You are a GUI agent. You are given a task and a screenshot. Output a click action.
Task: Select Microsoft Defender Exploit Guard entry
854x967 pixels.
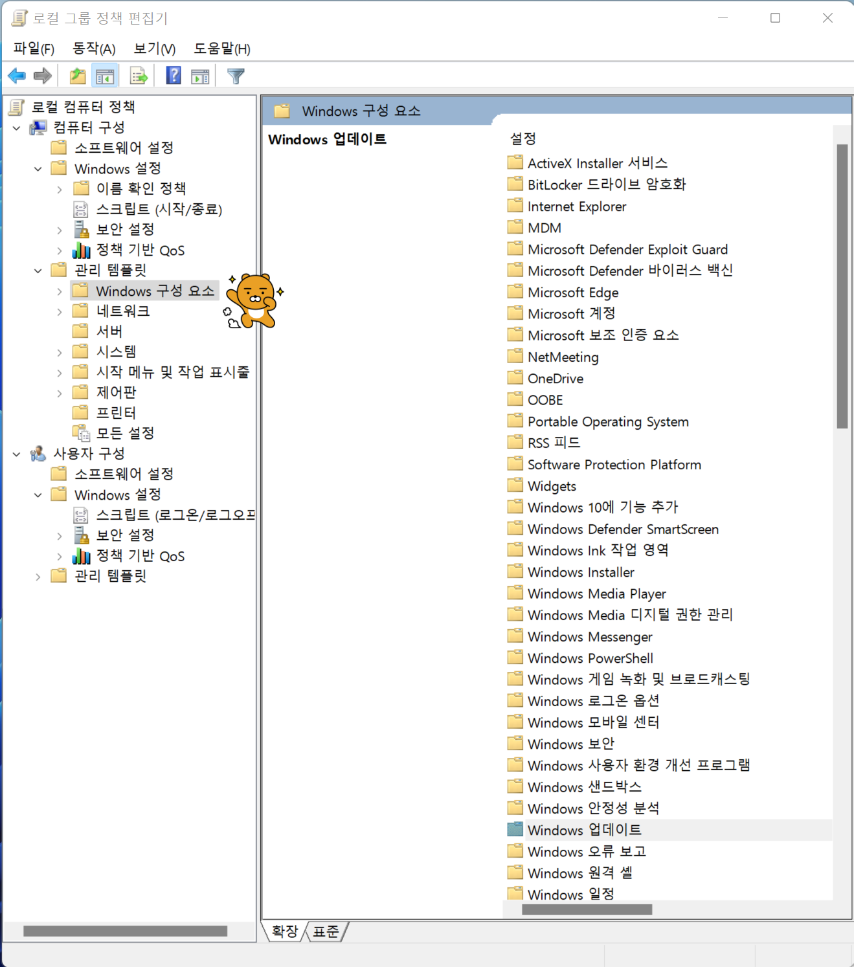627,249
